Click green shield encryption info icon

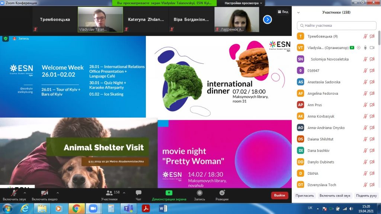[x=6, y=39]
